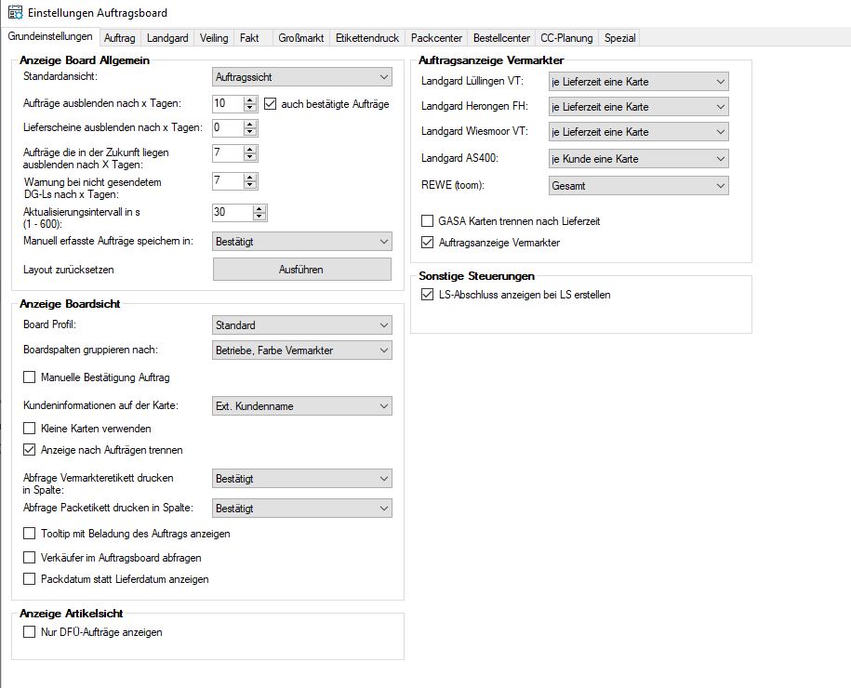
Task: Expand the Landgard AS400 dropdown
Action: [x=638, y=159]
